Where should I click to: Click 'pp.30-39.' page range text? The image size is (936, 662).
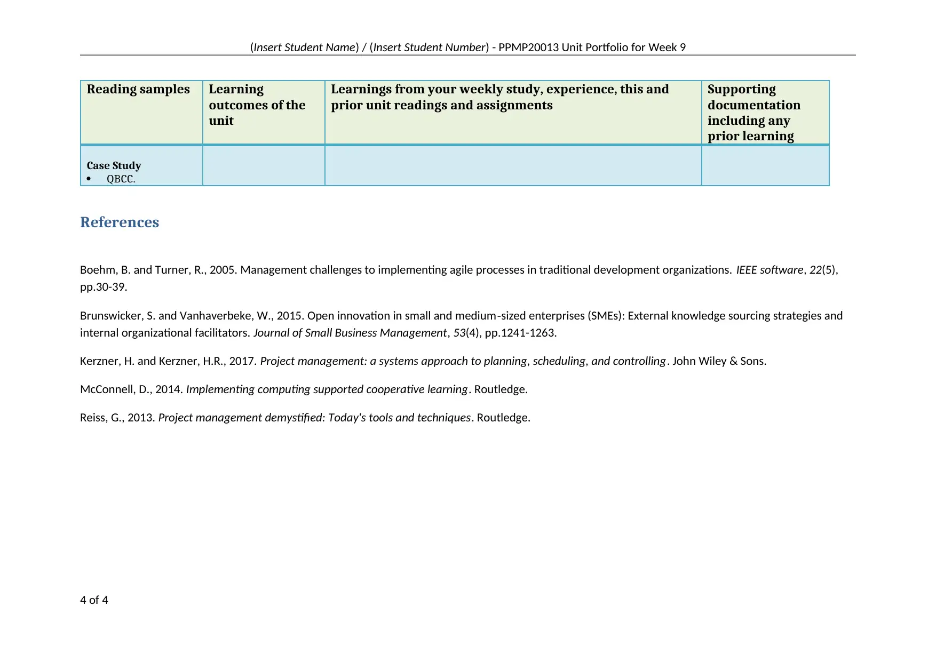(x=104, y=287)
